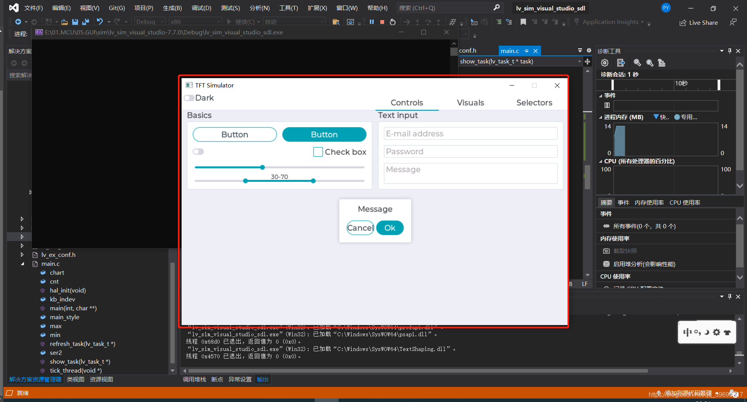Viewport: 747px width, 402px height.
Task: Open diagnostic tools settings gear icon
Action: pyautogui.click(x=604, y=63)
